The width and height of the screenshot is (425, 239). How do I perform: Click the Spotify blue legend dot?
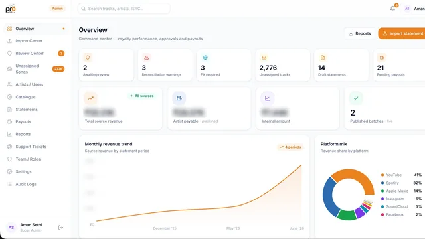coord(382,183)
